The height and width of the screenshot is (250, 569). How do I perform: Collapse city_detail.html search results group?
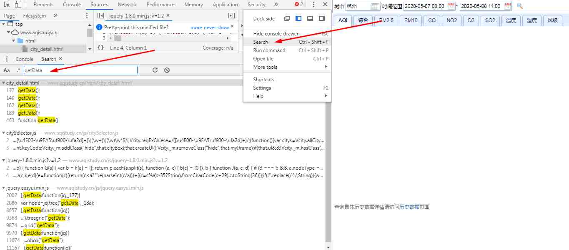pyautogui.click(x=3, y=83)
